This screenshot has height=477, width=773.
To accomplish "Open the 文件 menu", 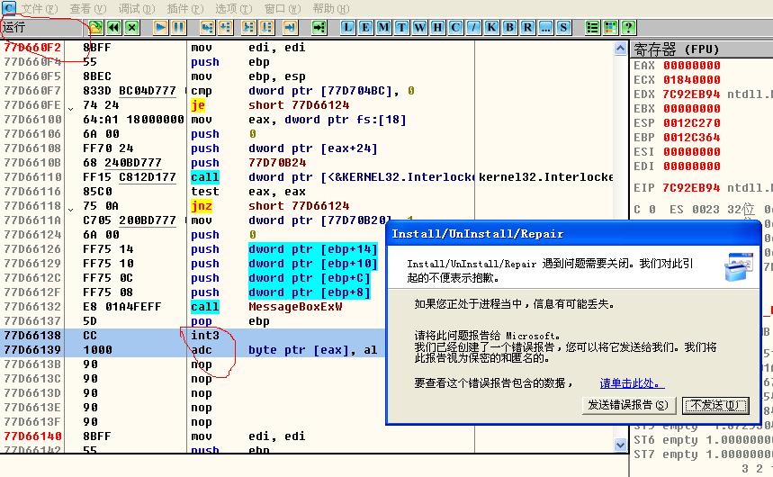I will click(40, 8).
